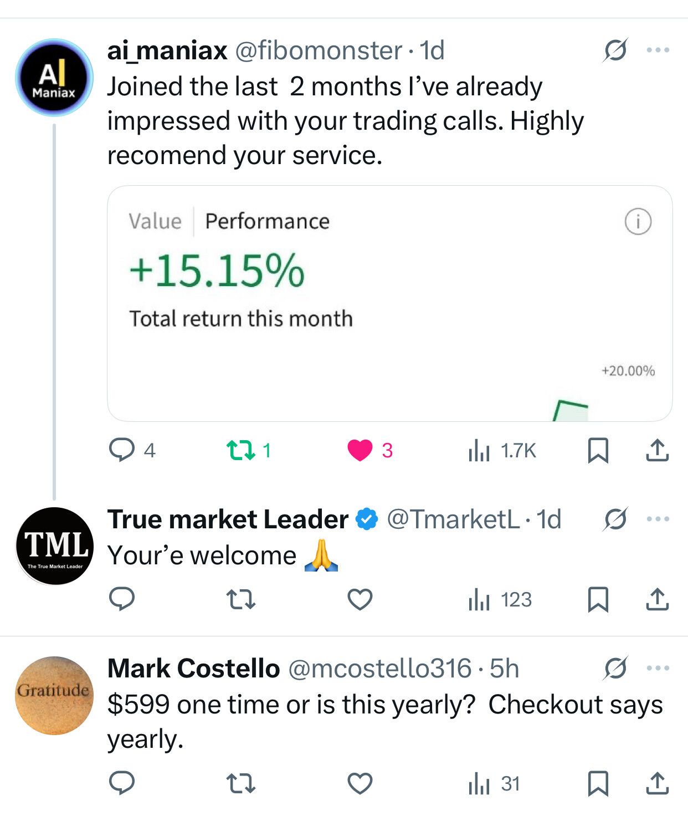Open info icon on Performance card
688x821 pixels.
click(x=638, y=222)
